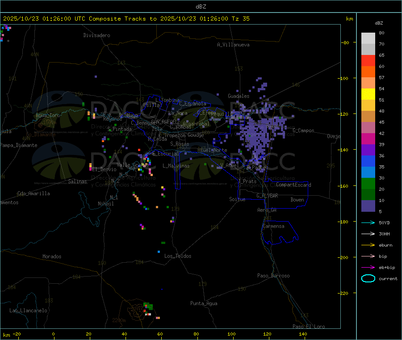
Task: Click the Punta_Agua location label
Action: [204, 303]
